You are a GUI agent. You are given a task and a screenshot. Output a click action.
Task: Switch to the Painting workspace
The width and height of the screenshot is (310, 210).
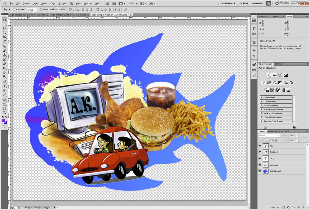[258, 3]
